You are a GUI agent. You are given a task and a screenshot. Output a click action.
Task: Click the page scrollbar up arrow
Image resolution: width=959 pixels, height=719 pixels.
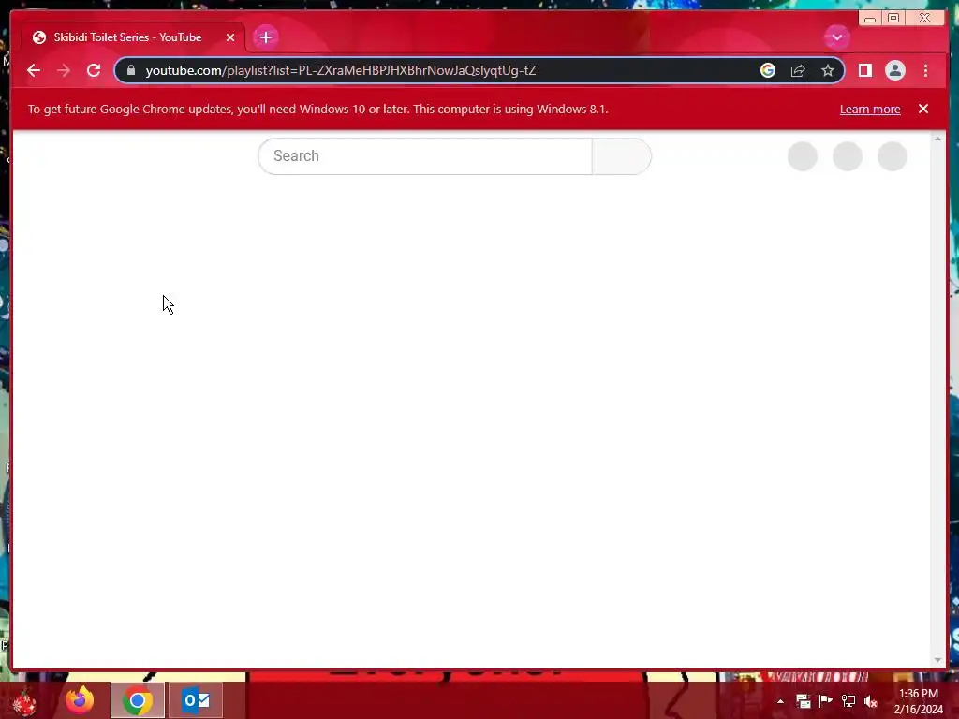(937, 139)
